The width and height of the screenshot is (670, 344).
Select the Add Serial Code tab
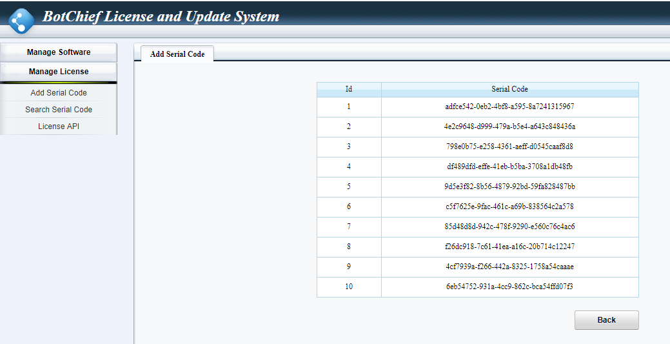click(x=177, y=54)
